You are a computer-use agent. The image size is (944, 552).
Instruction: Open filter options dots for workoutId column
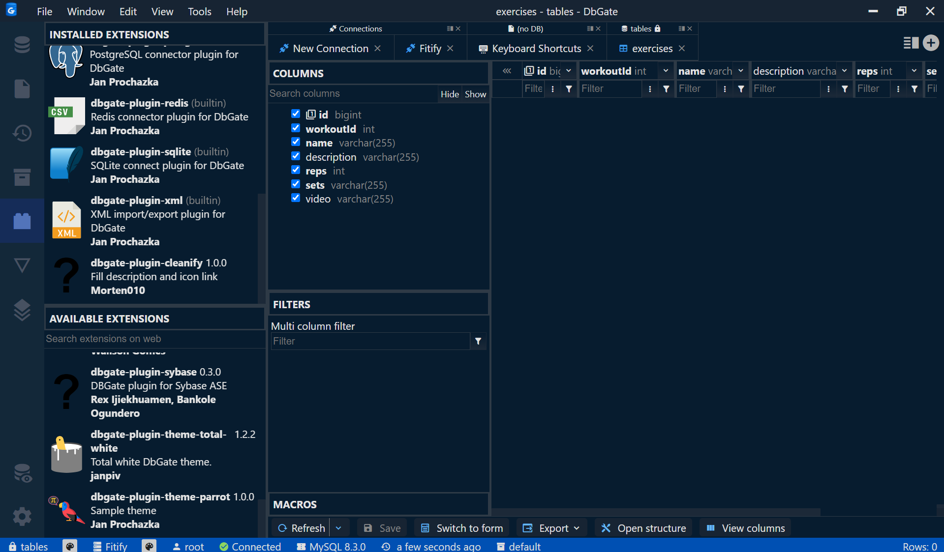tap(650, 89)
